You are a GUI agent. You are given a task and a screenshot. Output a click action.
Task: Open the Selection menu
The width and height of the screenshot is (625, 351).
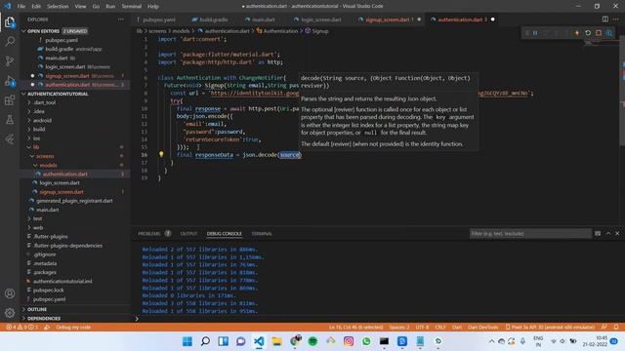58,6
